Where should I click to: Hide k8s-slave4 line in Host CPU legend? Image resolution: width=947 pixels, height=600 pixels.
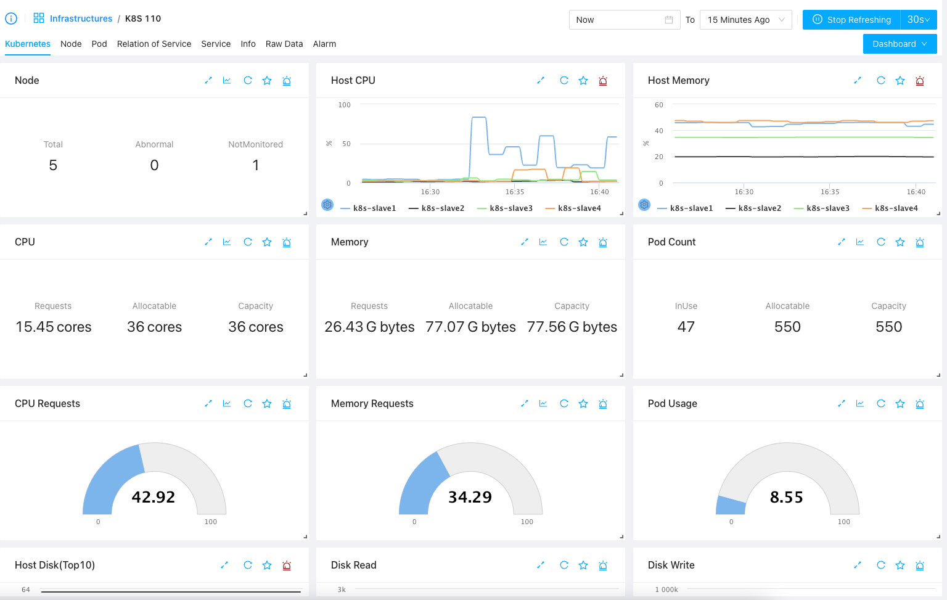coord(573,208)
